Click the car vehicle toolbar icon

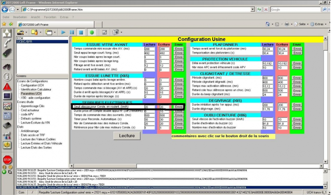[20, 32]
